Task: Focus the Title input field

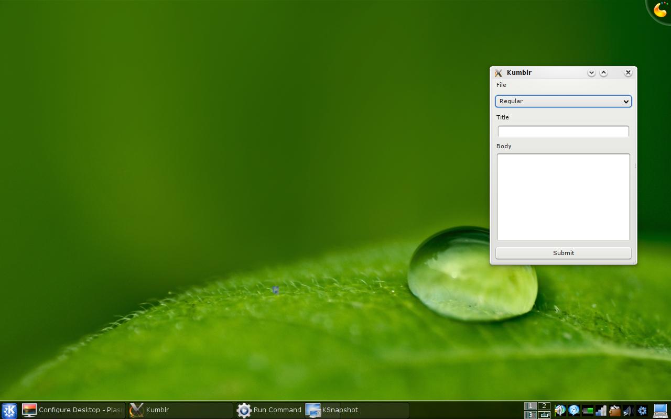Action: coord(564,131)
